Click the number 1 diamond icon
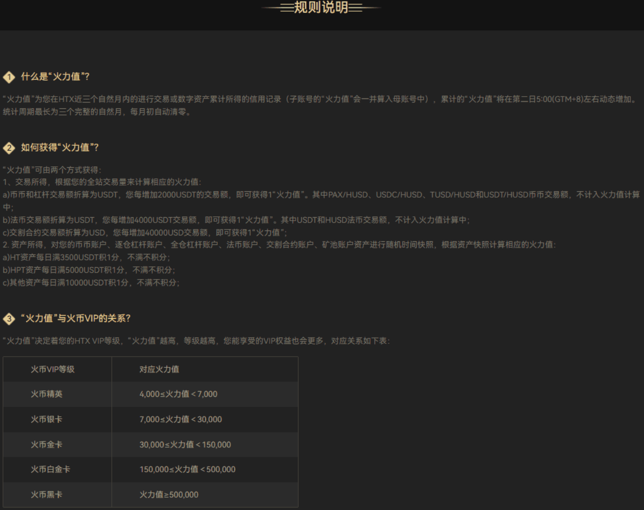This screenshot has width=644, height=510. pos(9,77)
